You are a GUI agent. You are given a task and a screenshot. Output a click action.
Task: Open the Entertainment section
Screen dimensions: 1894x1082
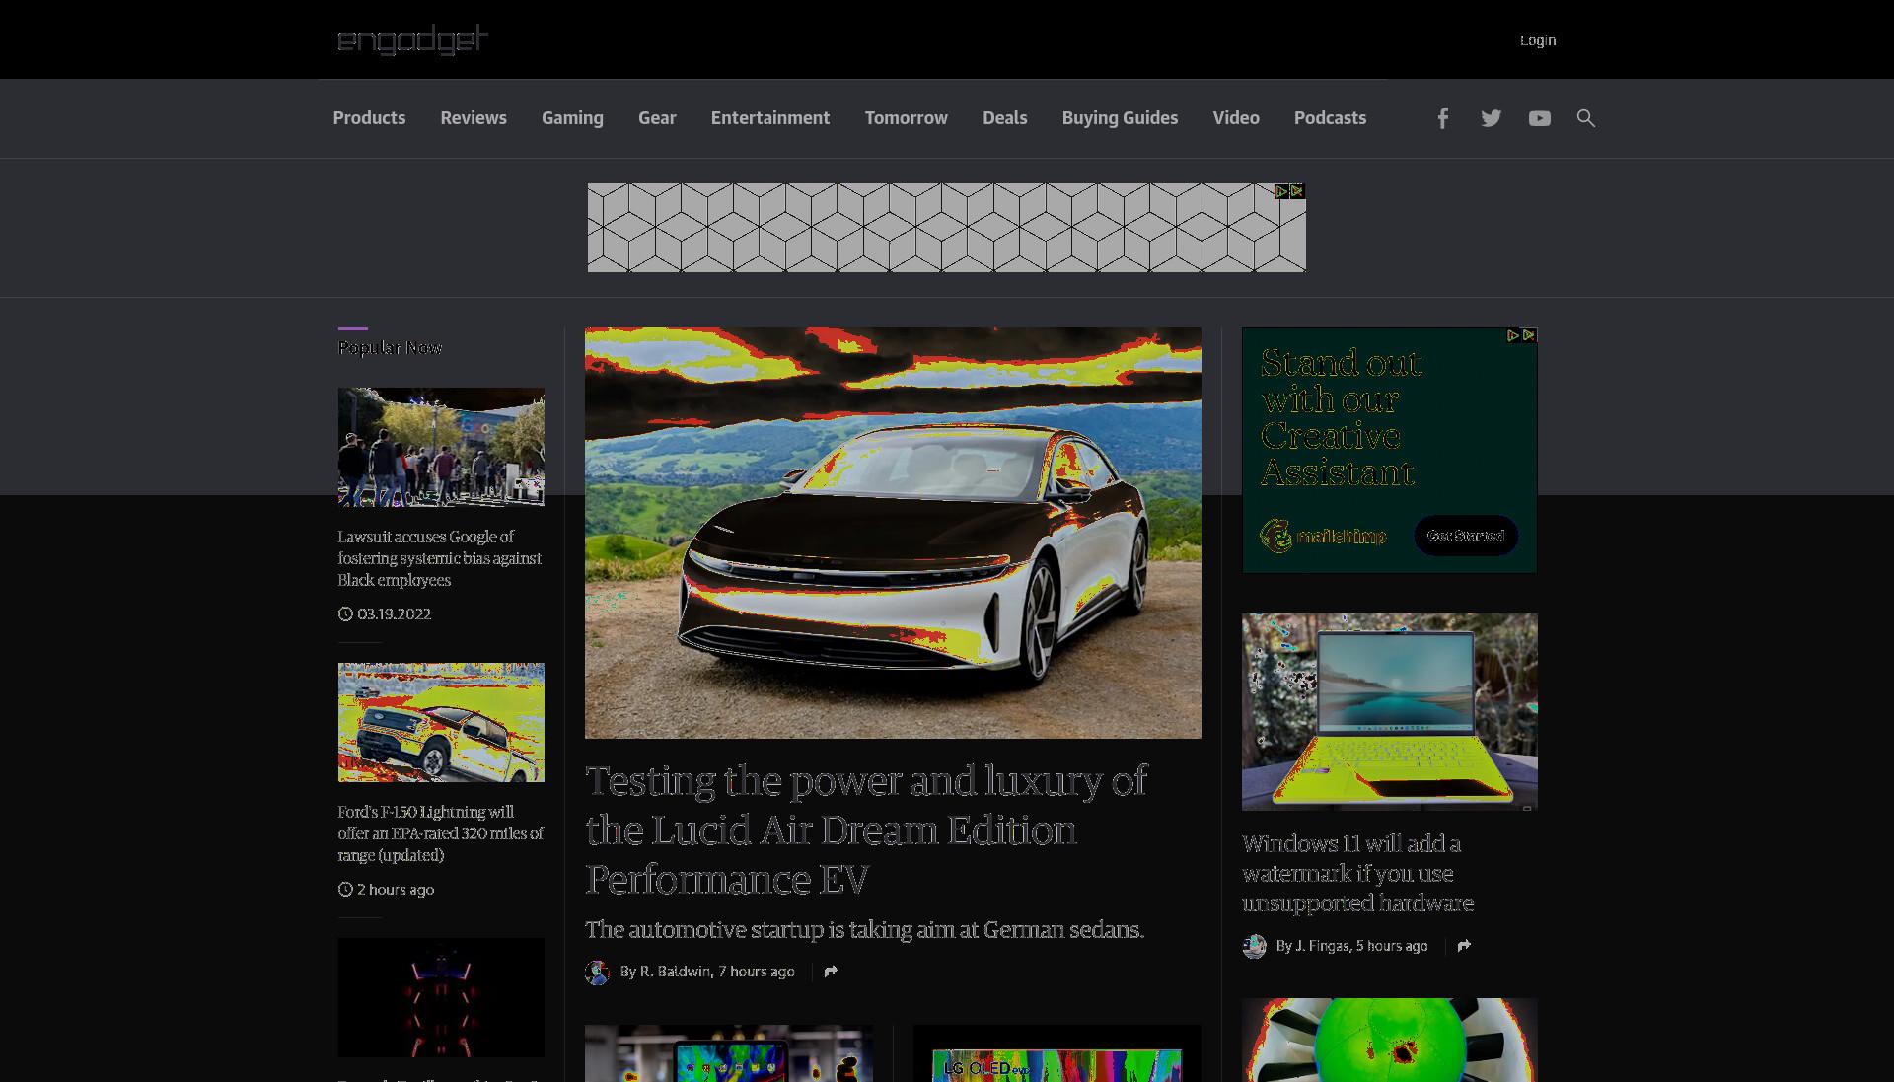770,118
